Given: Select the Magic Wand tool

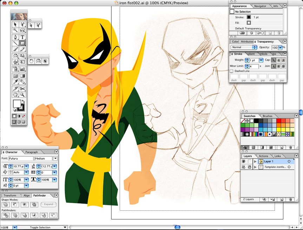Looking at the screenshot, I should (15, 30).
